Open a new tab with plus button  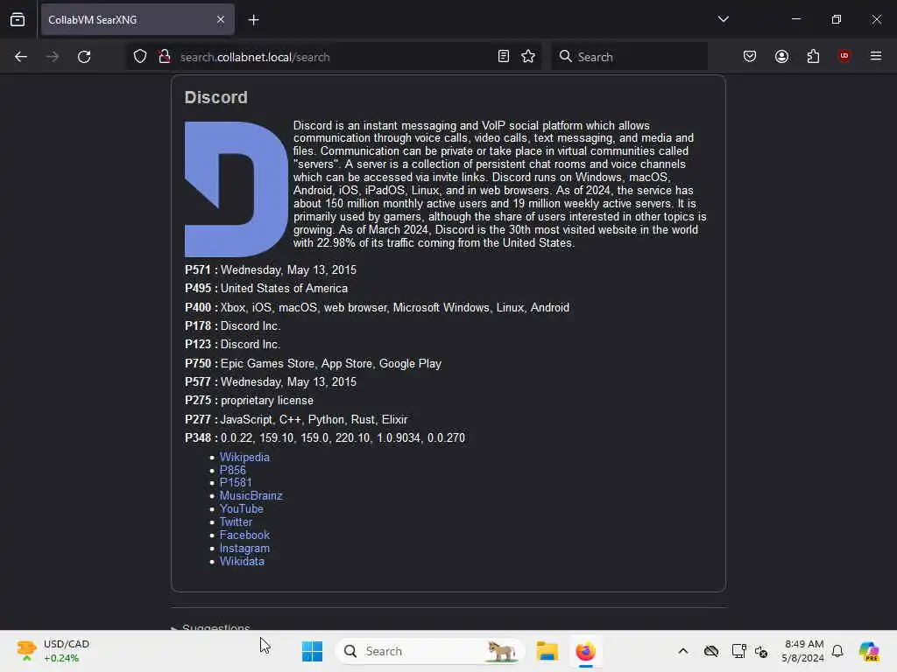point(253,20)
